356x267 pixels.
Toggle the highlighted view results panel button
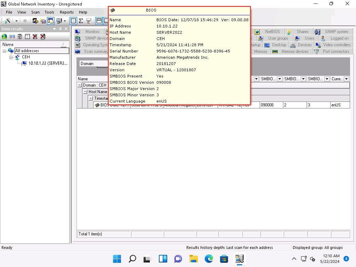51,21
